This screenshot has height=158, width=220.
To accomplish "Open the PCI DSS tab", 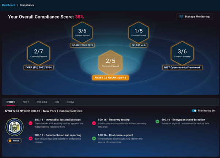I will tap(42, 102).
